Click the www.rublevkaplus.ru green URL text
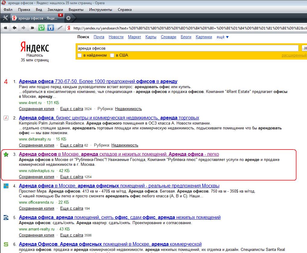This screenshot has width=307, height=253. coord(36,171)
